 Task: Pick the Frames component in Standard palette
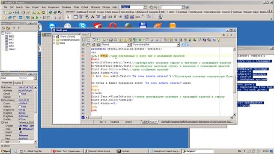[x=76, y=17]
